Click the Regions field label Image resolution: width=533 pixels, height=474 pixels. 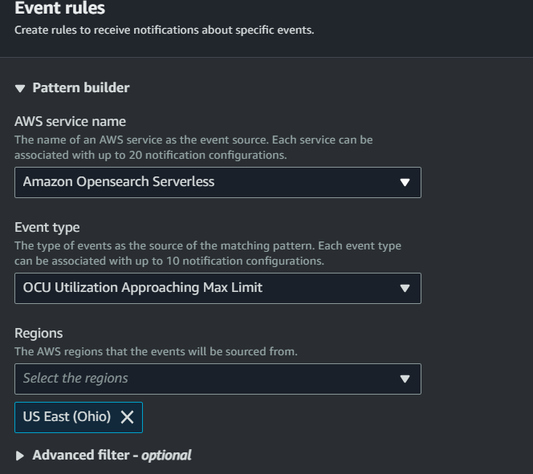[x=39, y=333]
